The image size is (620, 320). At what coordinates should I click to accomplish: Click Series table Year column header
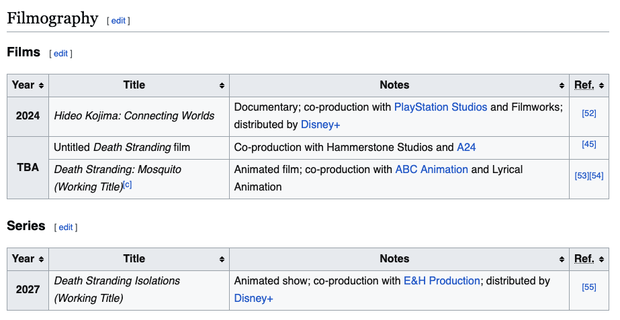[28, 259]
